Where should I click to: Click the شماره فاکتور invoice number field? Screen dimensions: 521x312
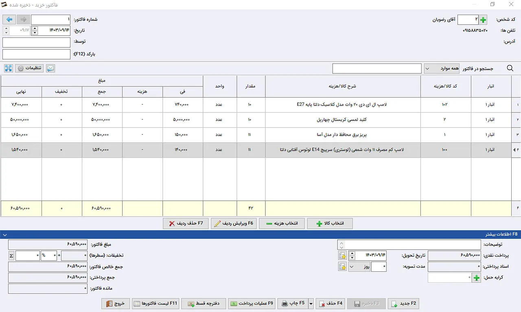51,19
